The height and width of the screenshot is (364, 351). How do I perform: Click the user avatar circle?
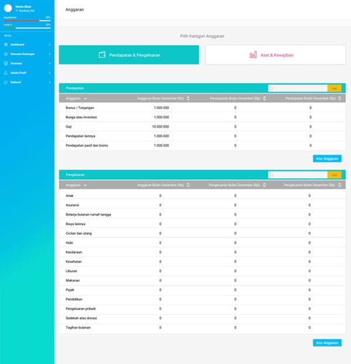[8, 8]
